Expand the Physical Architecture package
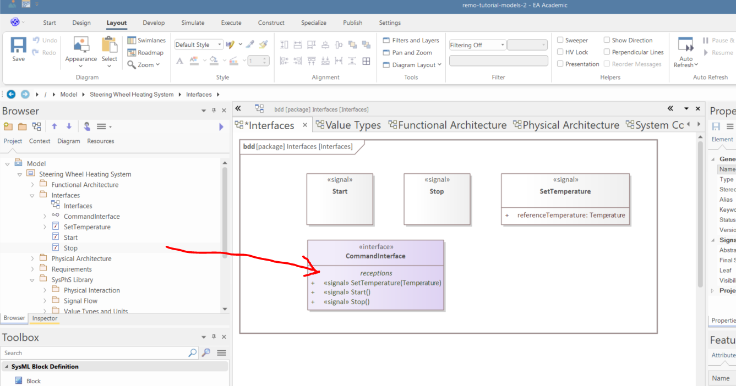 click(32, 258)
